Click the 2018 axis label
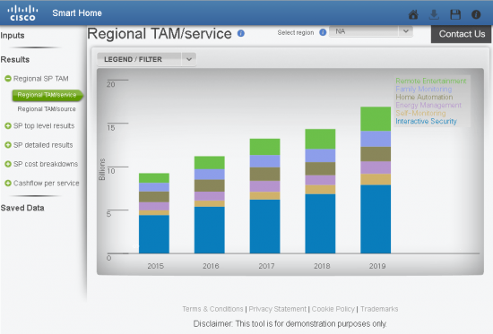Viewport: 493px width, 334px height. pyautogui.click(x=322, y=266)
